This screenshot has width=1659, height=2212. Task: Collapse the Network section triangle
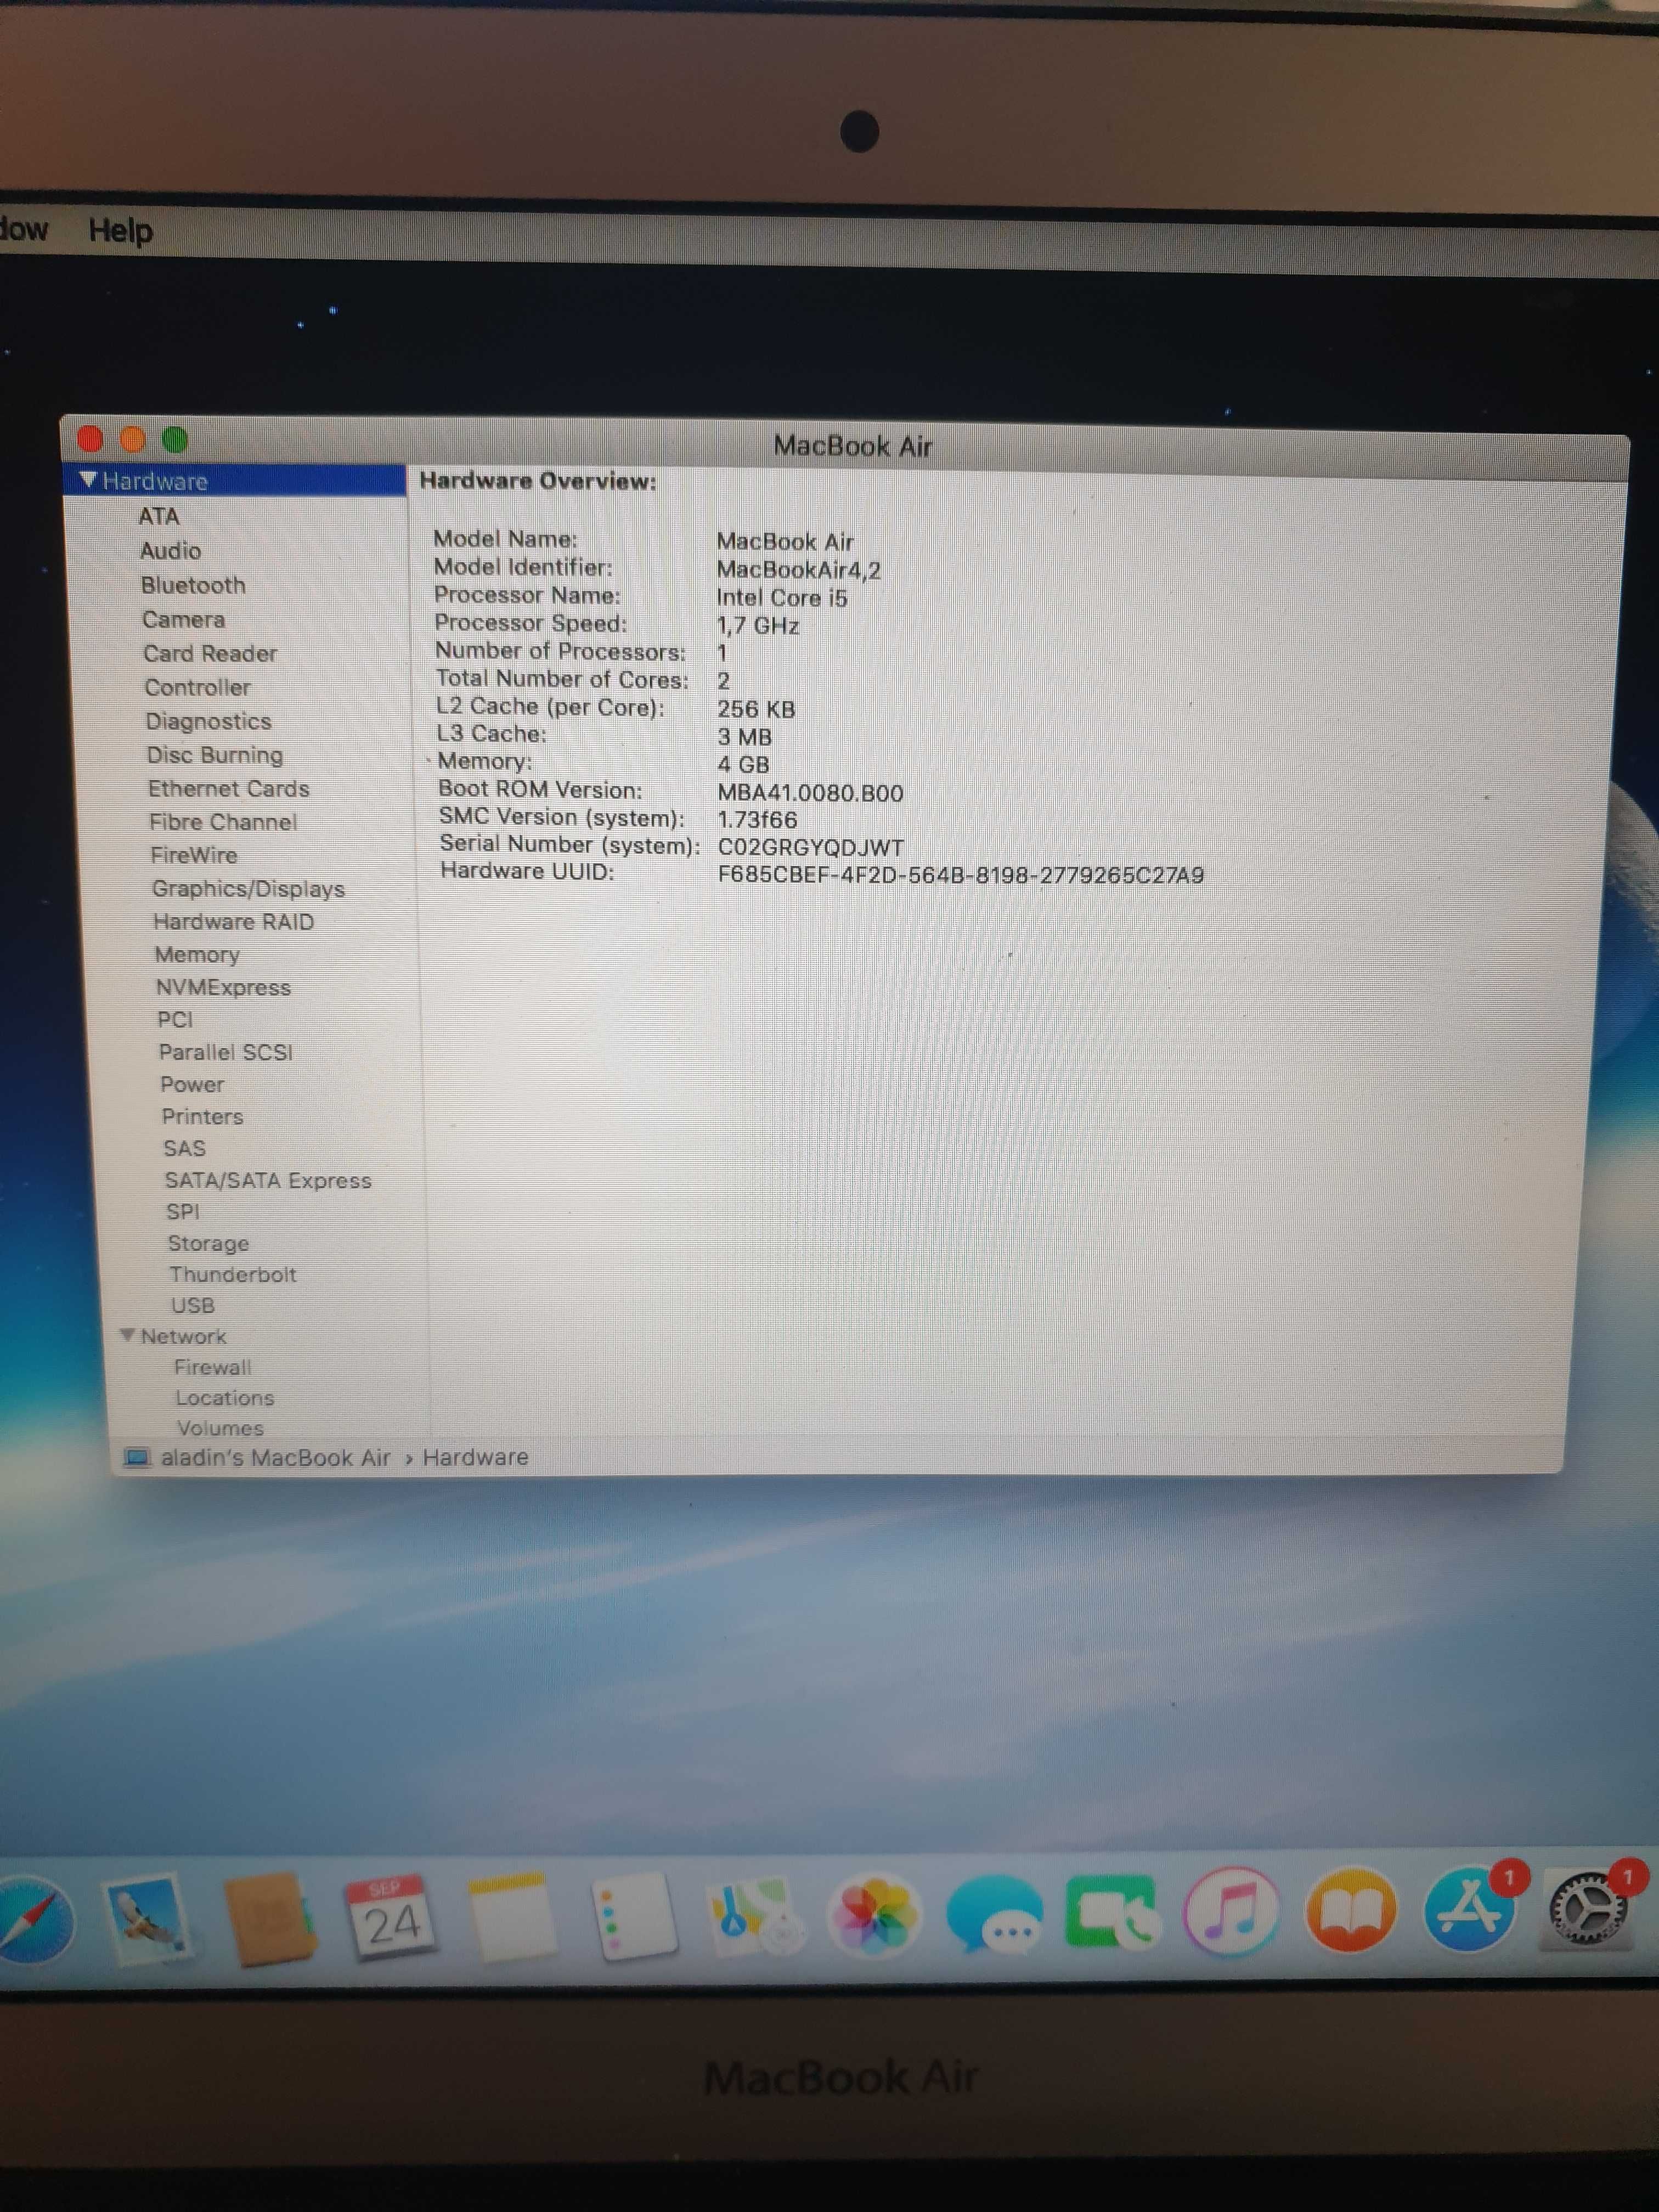127,1335
